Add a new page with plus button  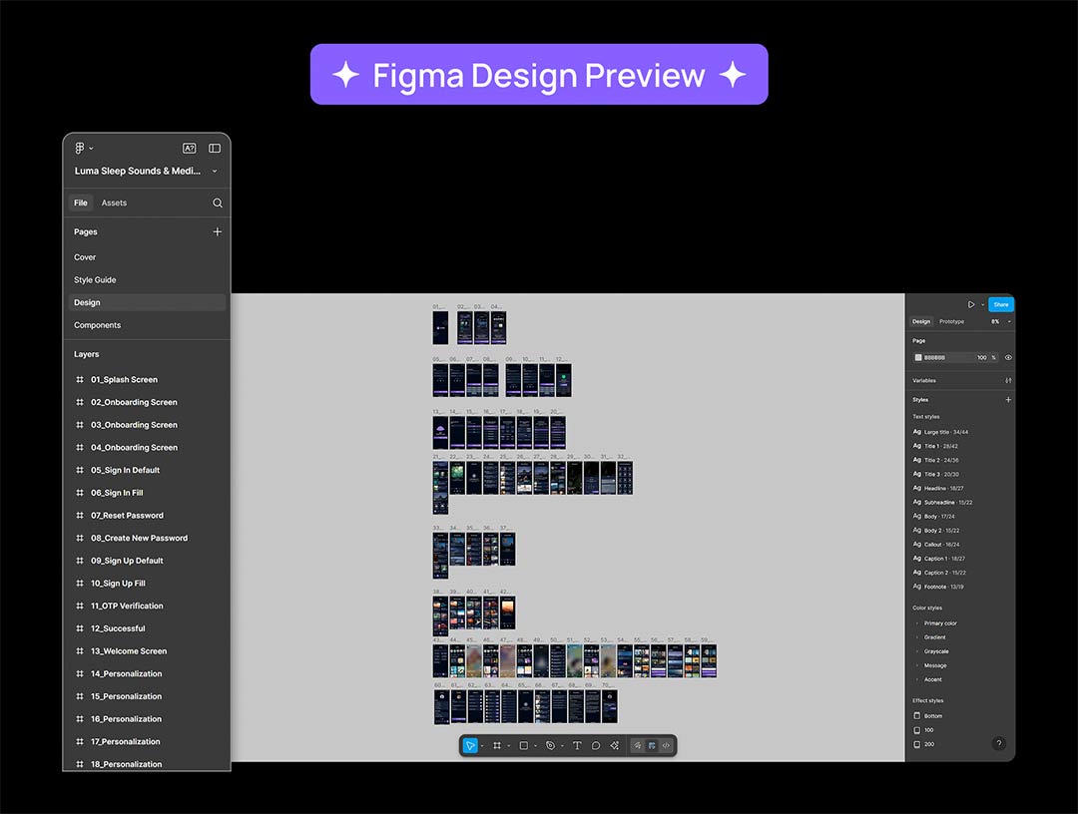pos(218,231)
